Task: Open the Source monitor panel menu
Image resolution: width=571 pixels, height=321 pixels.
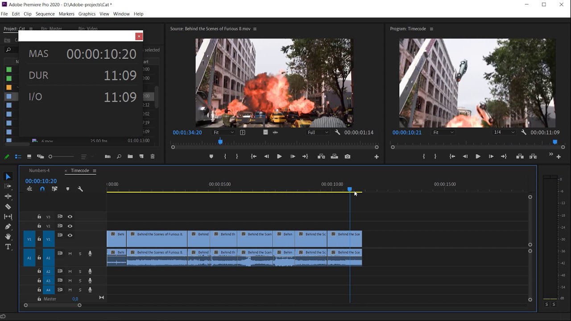Action: pyautogui.click(x=255, y=29)
